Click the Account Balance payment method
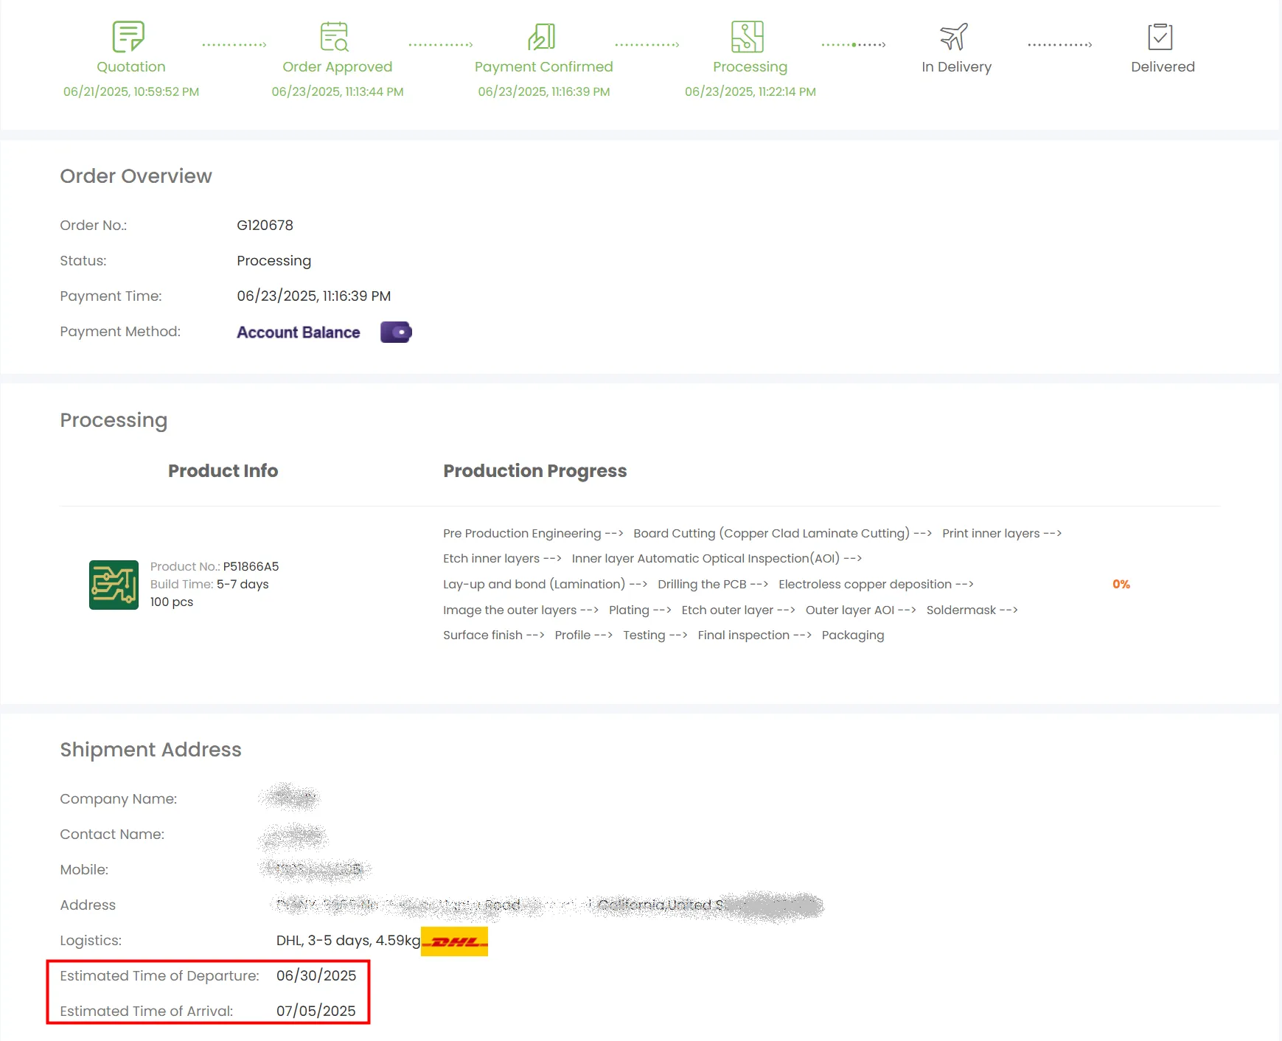This screenshot has height=1041, width=1282. (x=298, y=333)
